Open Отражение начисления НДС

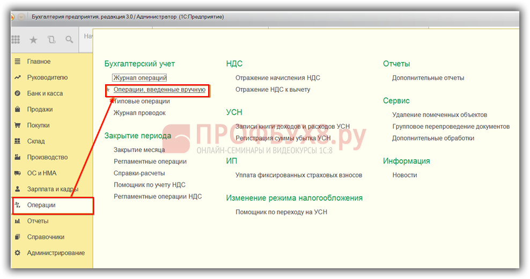278,78
